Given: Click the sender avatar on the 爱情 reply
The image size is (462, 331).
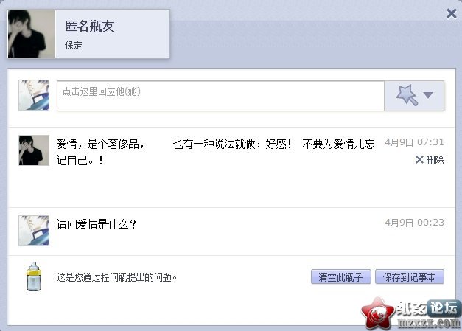Looking at the screenshot, I should pyautogui.click(x=34, y=150).
